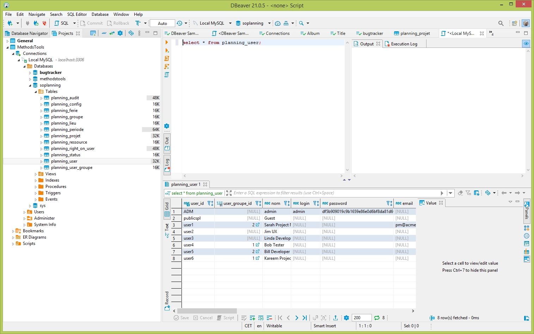This screenshot has height=334, width=534.
Task: Click the SQL filter expression input field
Action: click(x=335, y=193)
